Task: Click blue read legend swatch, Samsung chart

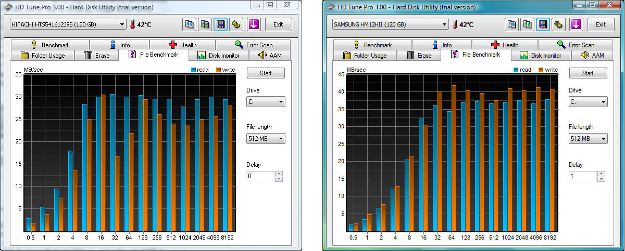Action: pyautogui.click(x=516, y=69)
